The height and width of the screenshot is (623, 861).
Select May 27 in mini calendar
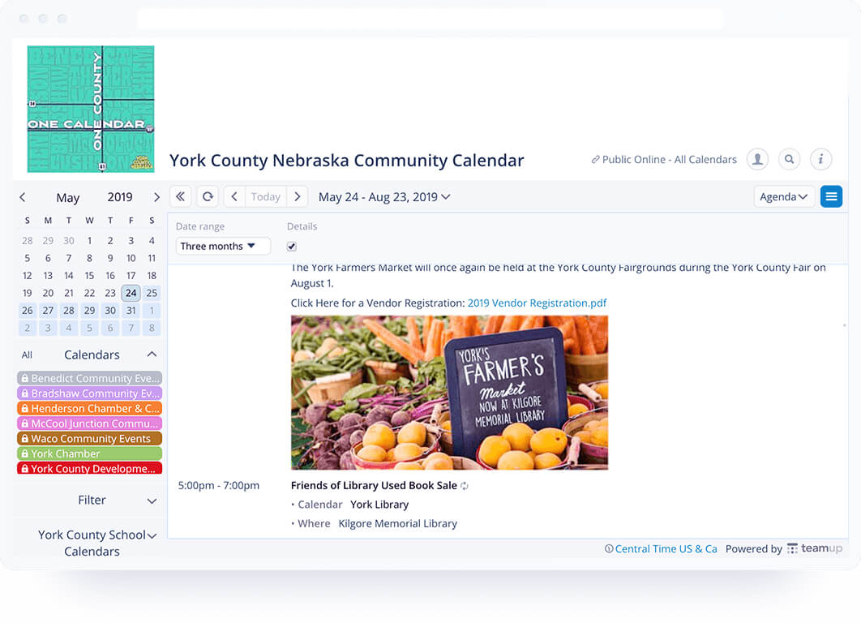pos(49,311)
